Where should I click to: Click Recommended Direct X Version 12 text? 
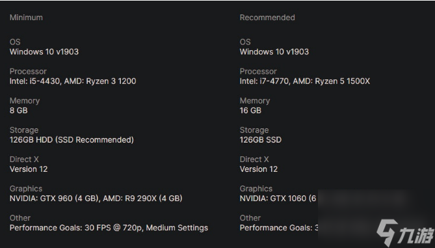(x=259, y=169)
